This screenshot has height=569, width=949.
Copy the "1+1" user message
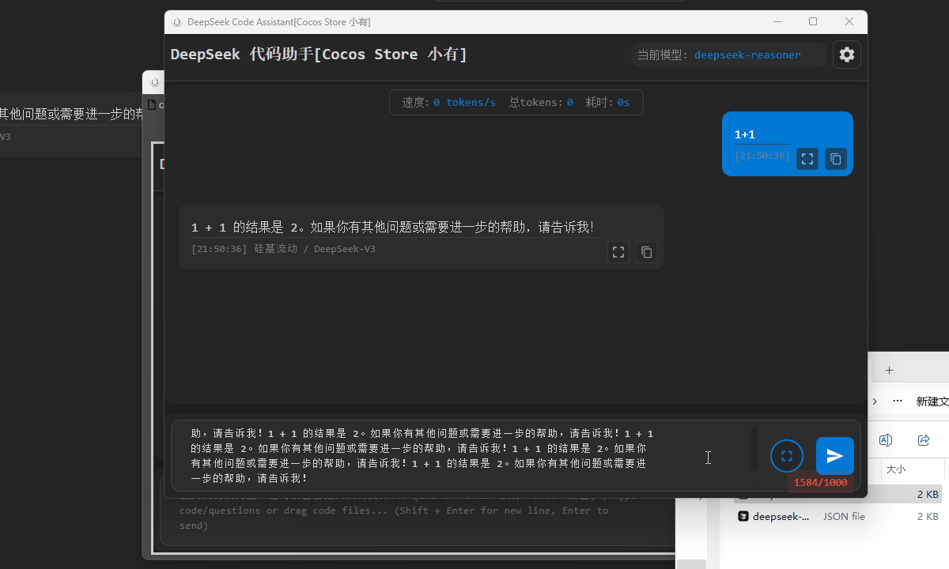(836, 159)
